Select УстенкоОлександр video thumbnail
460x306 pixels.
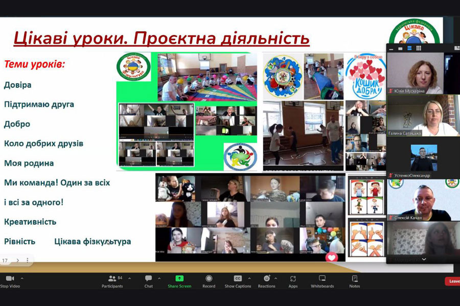pyautogui.click(x=424, y=158)
